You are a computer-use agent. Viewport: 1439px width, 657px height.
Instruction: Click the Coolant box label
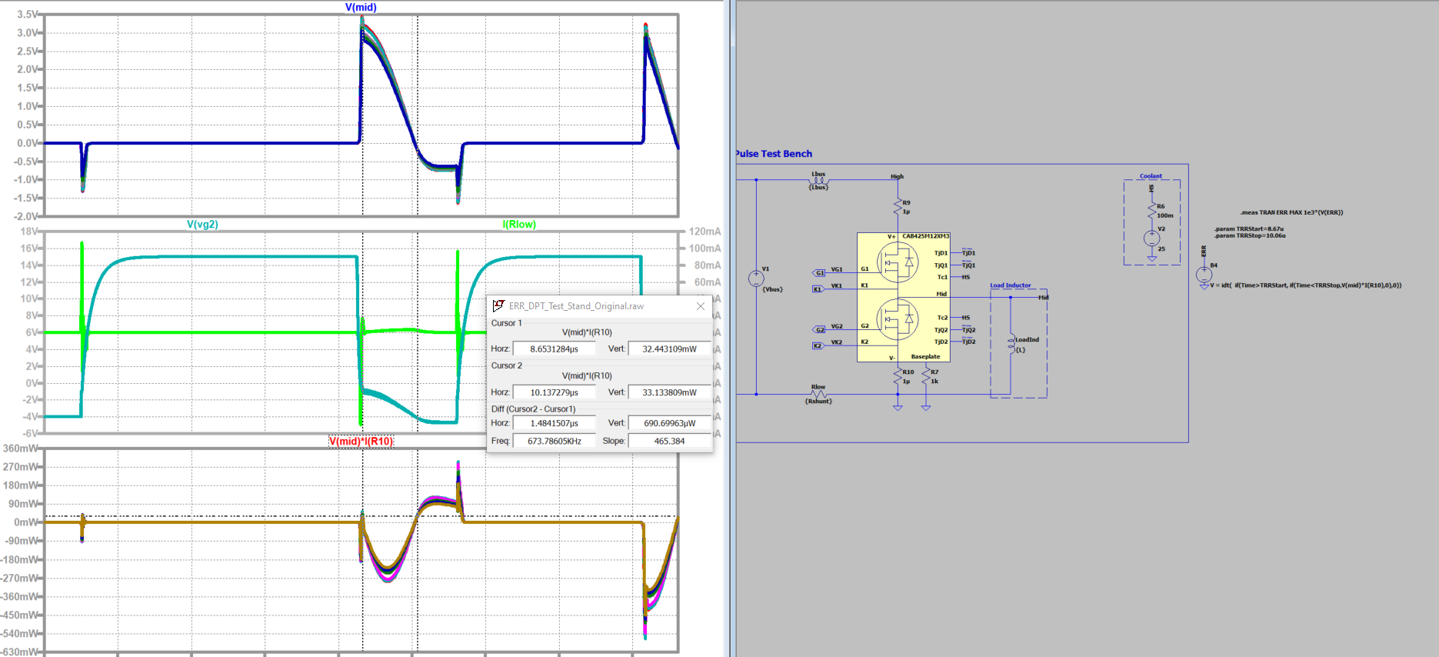1151,176
